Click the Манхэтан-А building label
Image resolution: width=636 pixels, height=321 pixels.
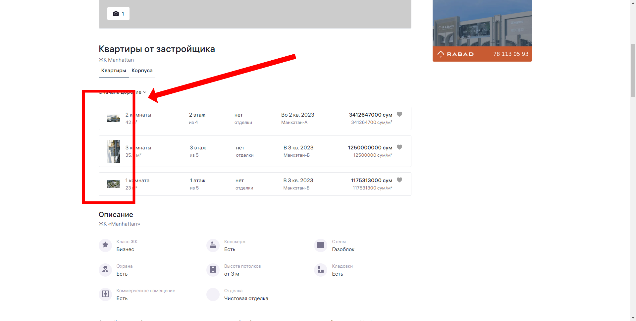pyautogui.click(x=294, y=122)
